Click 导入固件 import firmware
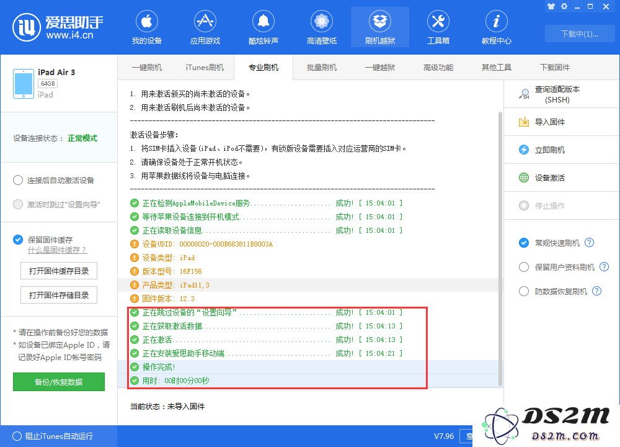Image resolution: width=620 pixels, height=447 pixels. [561, 122]
